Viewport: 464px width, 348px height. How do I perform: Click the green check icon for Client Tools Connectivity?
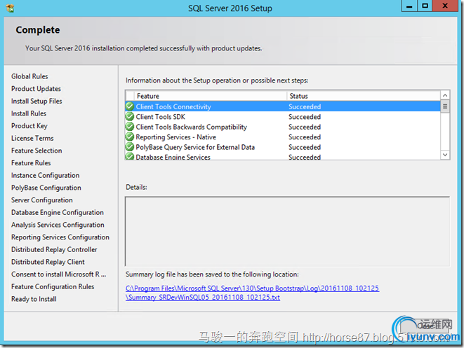click(130, 106)
